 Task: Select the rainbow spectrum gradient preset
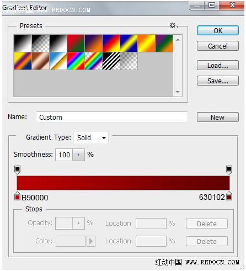point(76,61)
